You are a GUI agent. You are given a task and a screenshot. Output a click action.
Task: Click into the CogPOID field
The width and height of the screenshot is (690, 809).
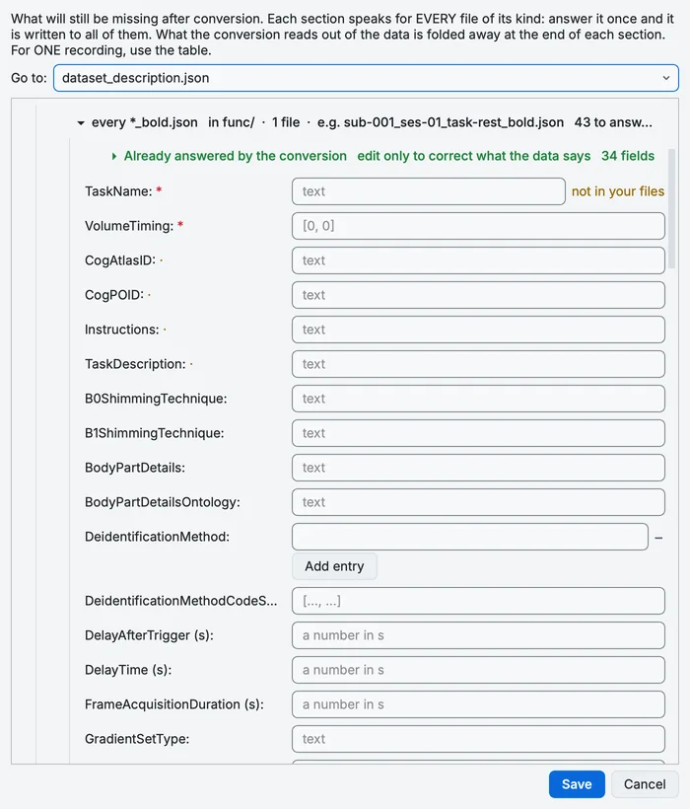point(478,295)
